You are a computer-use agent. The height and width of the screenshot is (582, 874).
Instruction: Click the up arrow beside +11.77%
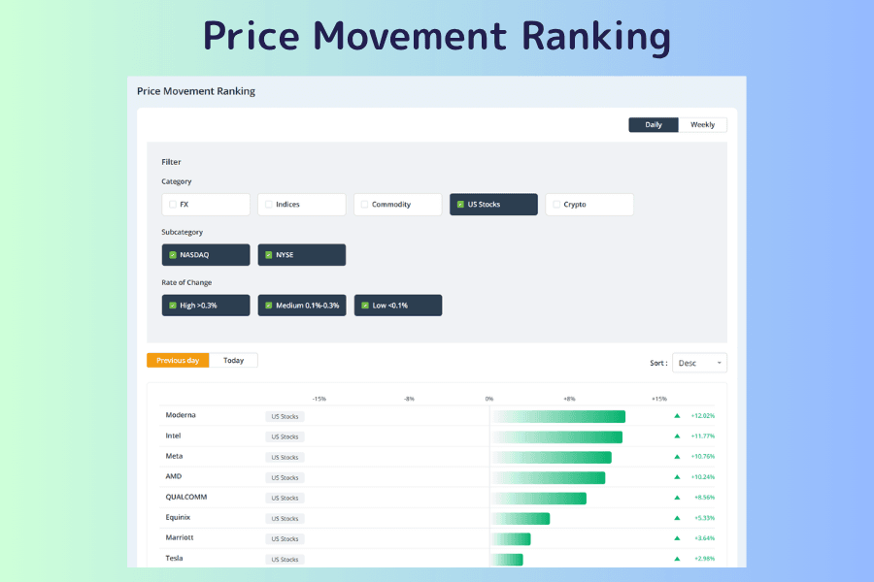click(677, 436)
